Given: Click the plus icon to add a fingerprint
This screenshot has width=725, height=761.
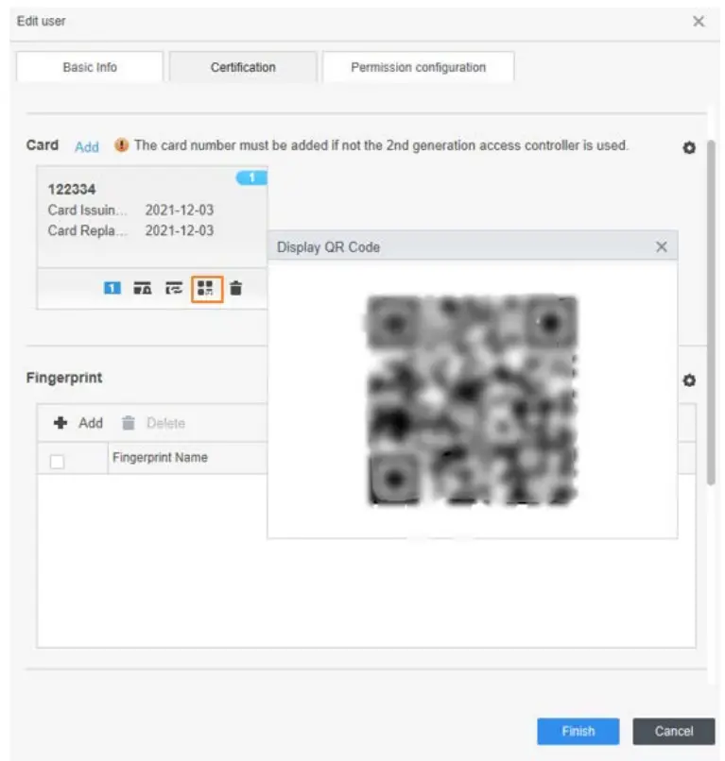Looking at the screenshot, I should point(61,423).
